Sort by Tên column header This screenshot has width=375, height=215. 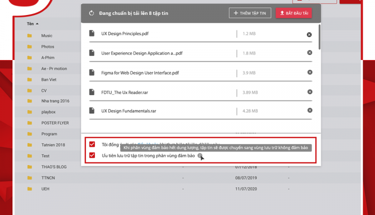pos(33,23)
